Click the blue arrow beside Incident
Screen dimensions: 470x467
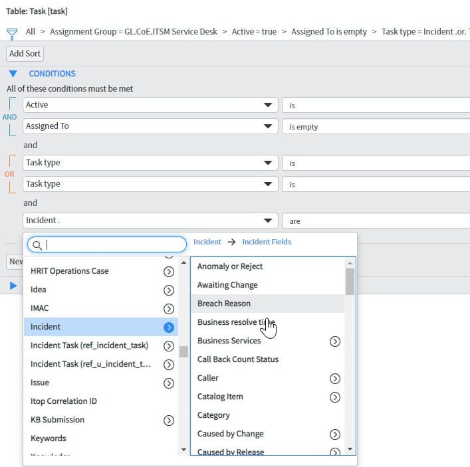(x=169, y=327)
